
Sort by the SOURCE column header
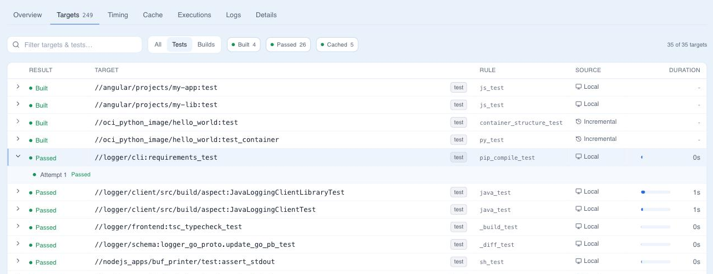588,70
